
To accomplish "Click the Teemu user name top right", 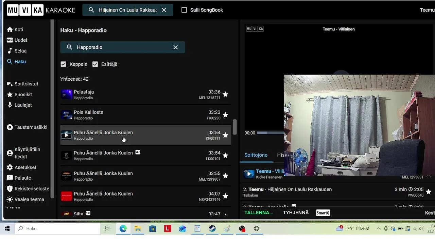I will point(427,10).
